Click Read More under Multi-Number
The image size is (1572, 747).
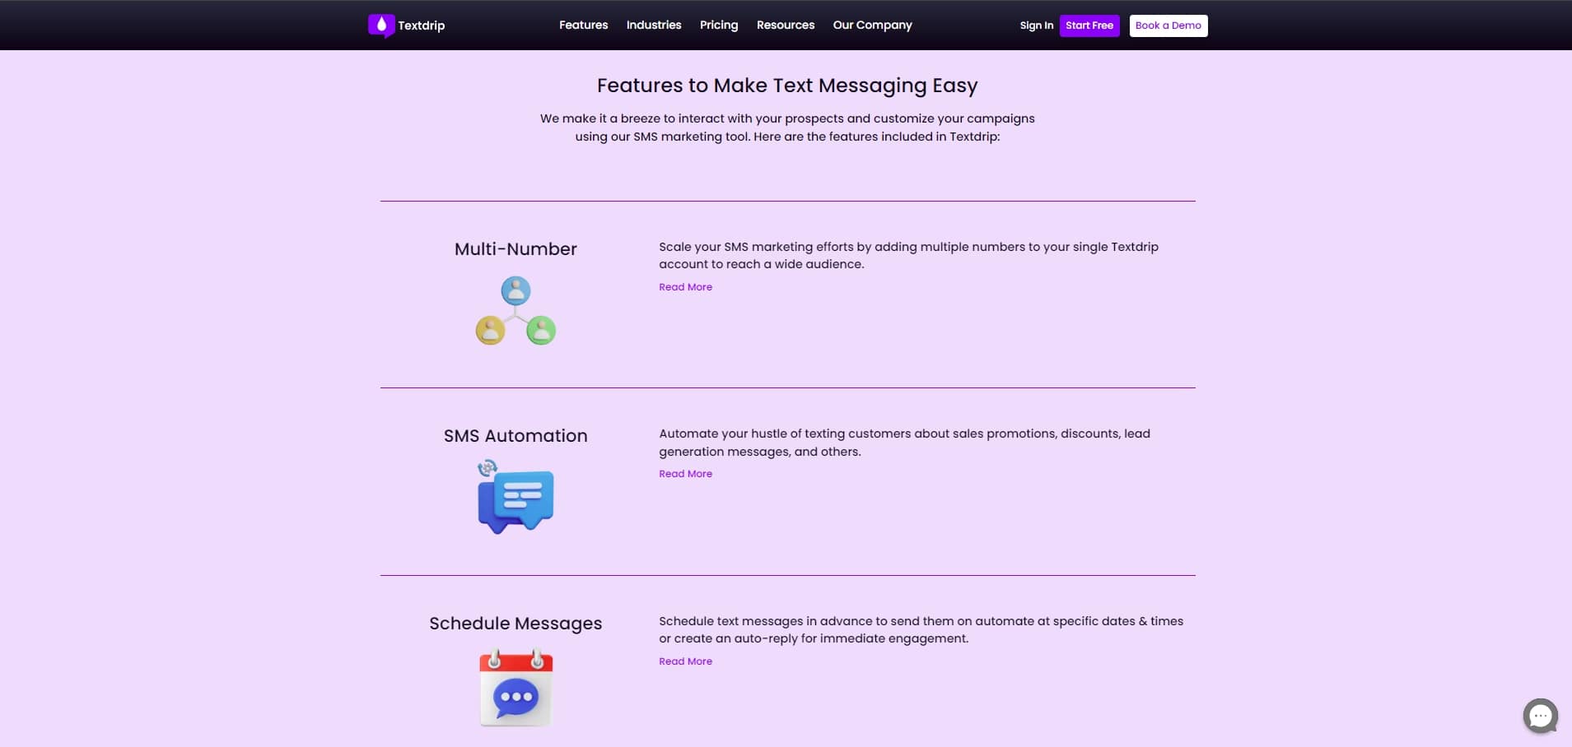click(x=685, y=286)
